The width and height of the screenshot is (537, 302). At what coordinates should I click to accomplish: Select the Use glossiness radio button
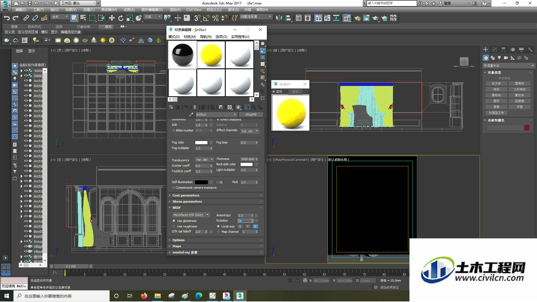174,221
